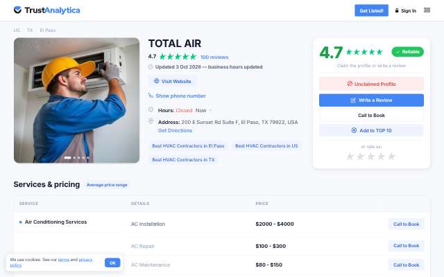The height and width of the screenshot is (277, 444).
Task: Click Claim the profile or write a review text
Action: pyautogui.click(x=371, y=66)
